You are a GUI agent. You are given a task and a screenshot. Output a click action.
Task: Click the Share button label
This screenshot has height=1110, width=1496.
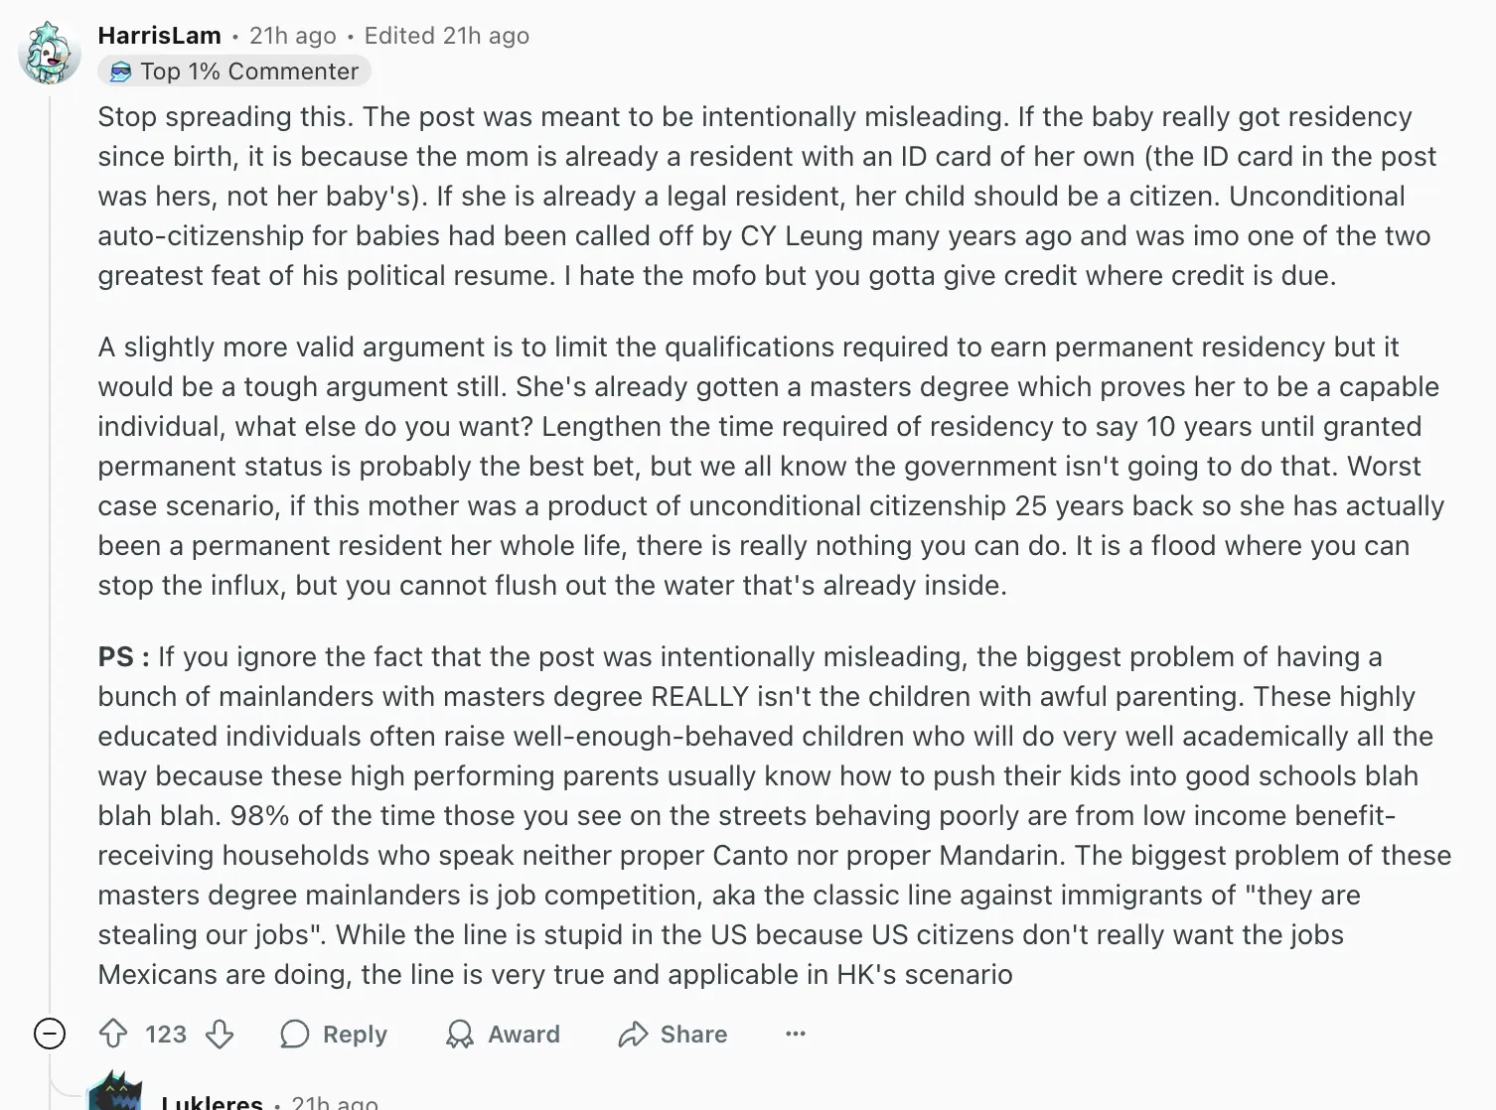pyautogui.click(x=693, y=1035)
